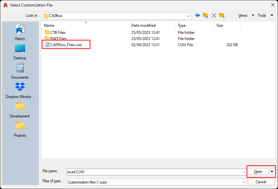
Task: Click the 262 KB size cell
Action: [232, 45]
